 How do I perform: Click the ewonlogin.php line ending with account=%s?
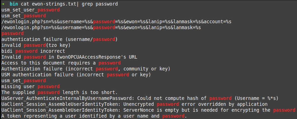click(x=116, y=22)
